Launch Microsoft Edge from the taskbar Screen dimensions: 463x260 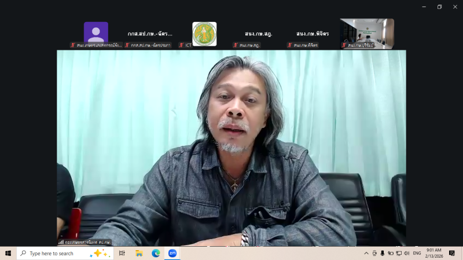coord(156,253)
